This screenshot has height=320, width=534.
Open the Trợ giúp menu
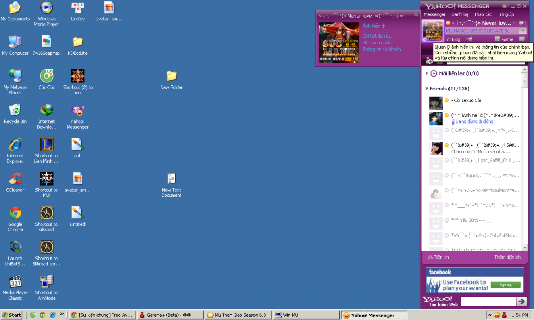click(x=505, y=14)
